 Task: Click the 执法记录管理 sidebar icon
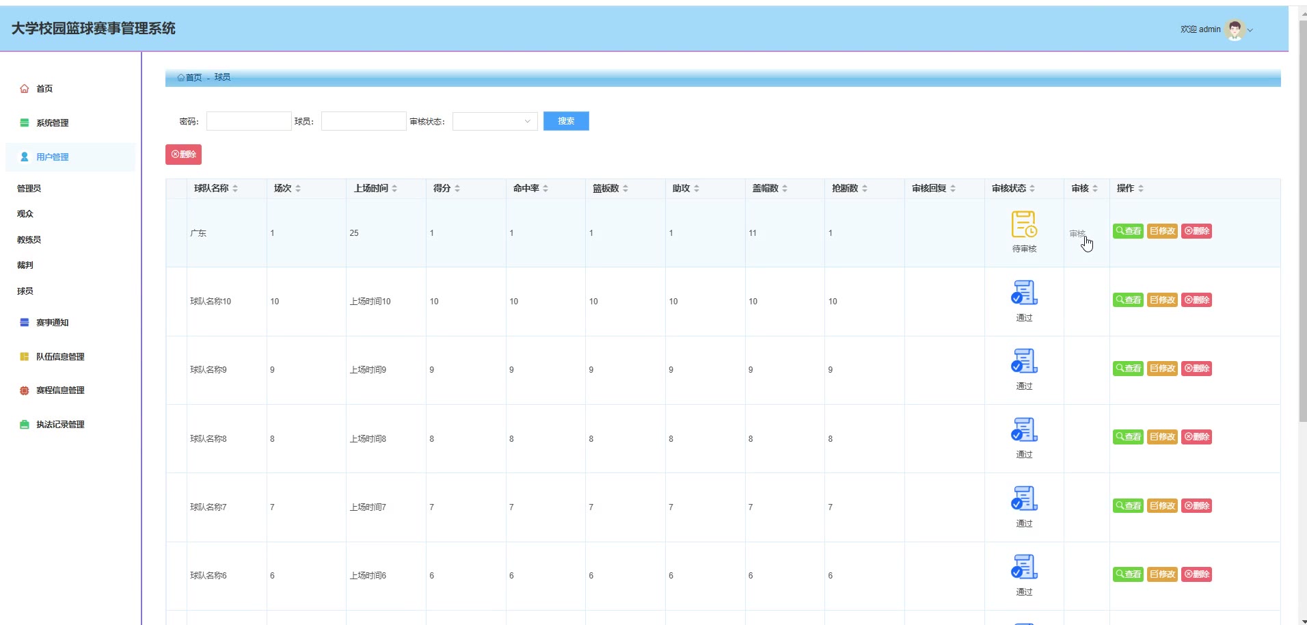pos(25,425)
